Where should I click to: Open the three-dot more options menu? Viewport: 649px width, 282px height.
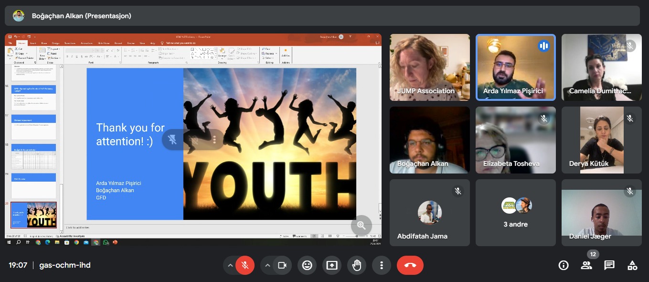pos(381,265)
